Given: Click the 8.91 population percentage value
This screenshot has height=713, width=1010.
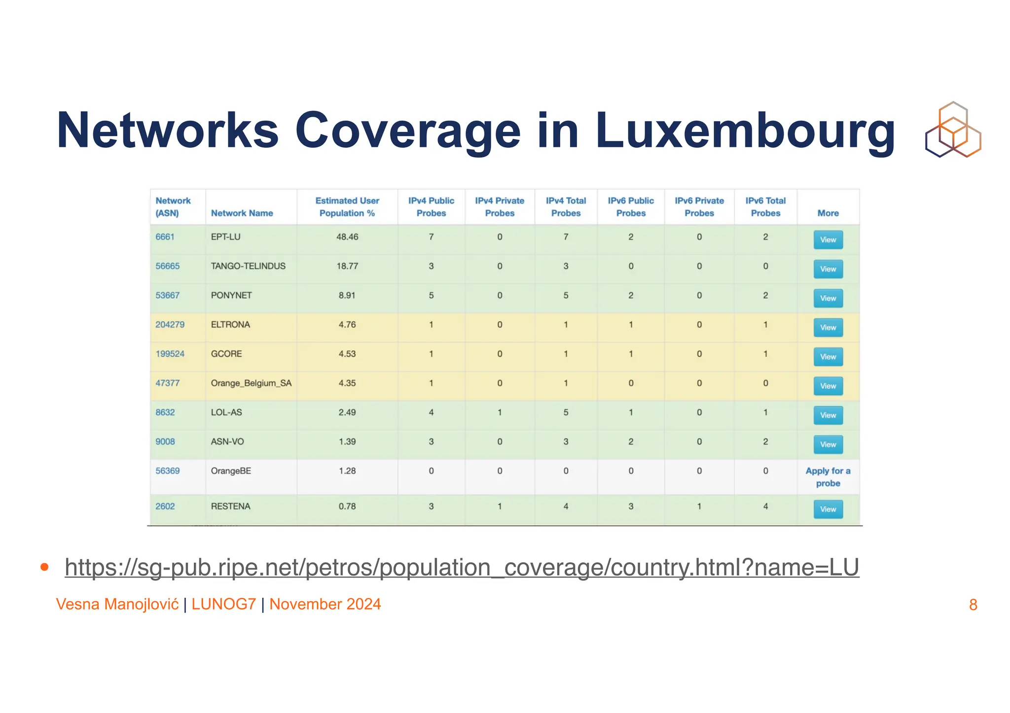Looking at the screenshot, I should pos(347,295).
